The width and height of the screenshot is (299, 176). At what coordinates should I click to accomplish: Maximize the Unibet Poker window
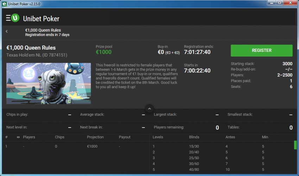(x=280, y=3)
